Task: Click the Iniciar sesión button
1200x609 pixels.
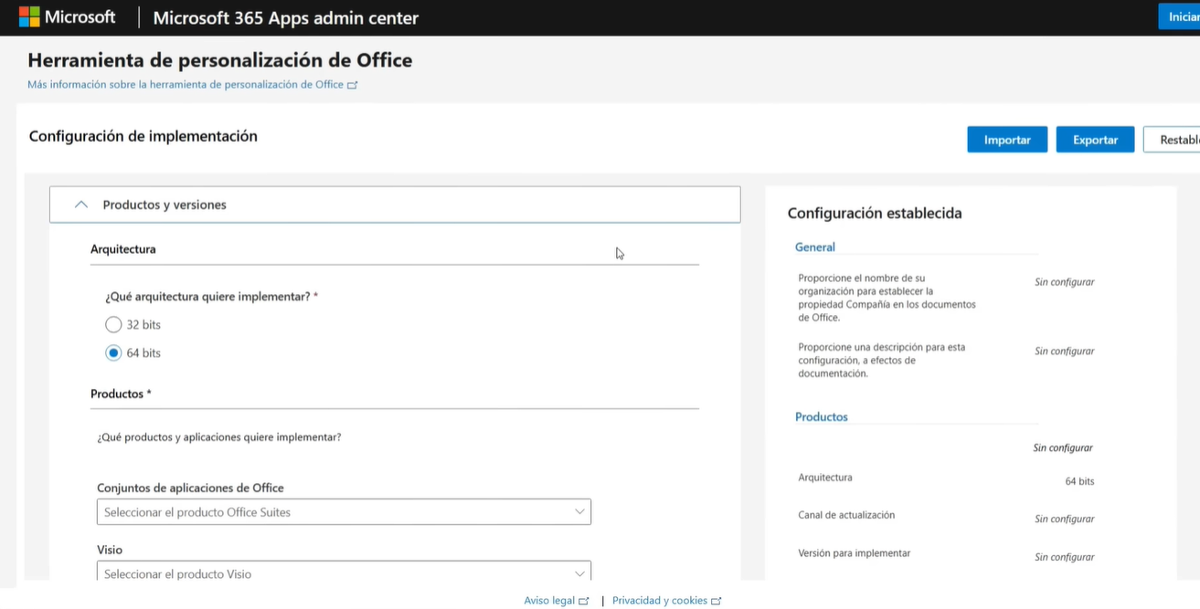Action: [1184, 16]
